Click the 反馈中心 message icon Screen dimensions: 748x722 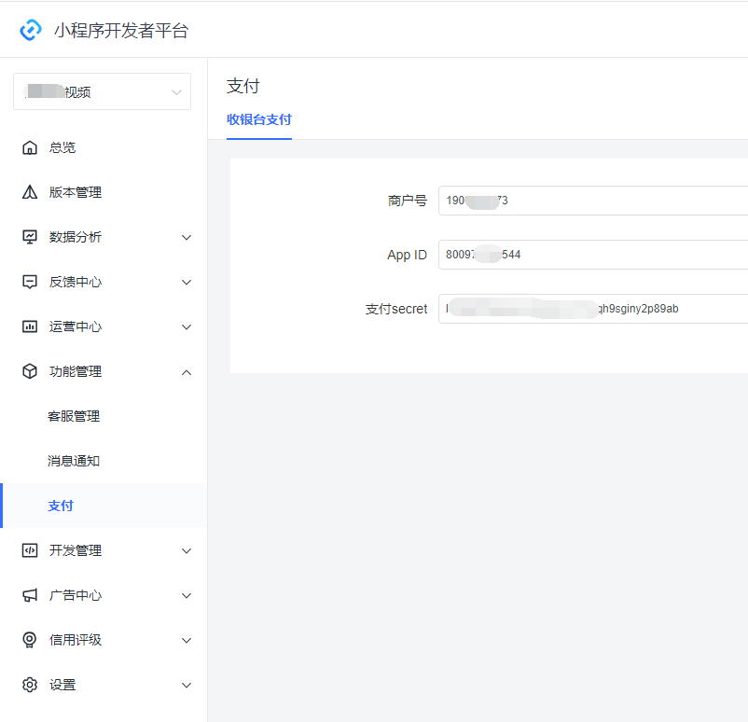click(30, 282)
